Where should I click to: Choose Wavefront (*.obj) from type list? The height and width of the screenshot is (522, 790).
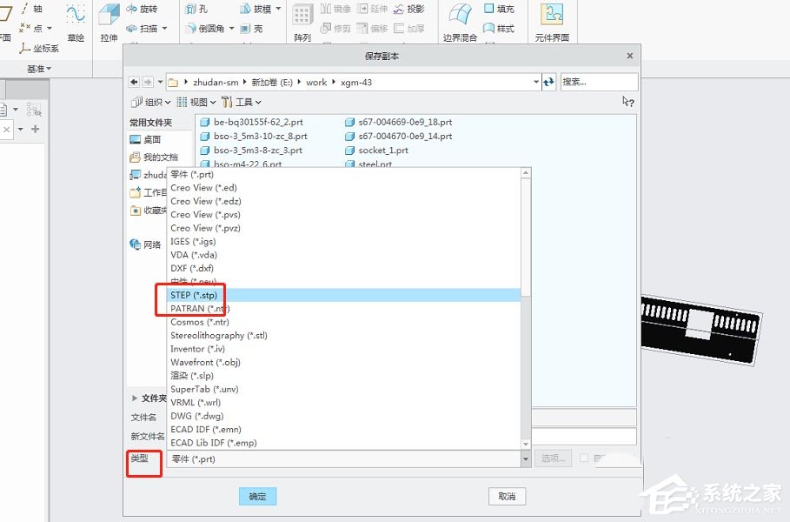pos(344,362)
